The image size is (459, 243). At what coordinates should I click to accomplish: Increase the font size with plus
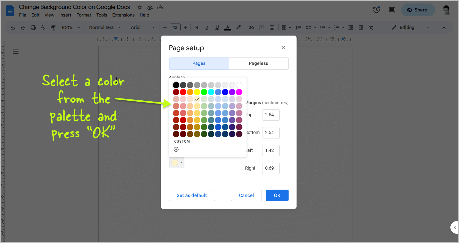185,28
